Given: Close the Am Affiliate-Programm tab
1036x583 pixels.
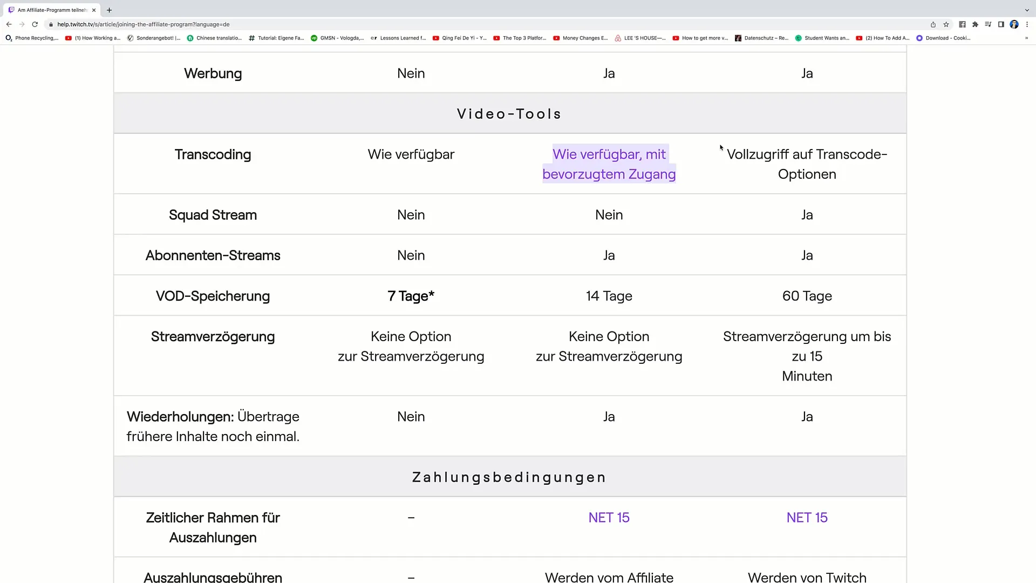Looking at the screenshot, I should coord(94,10).
